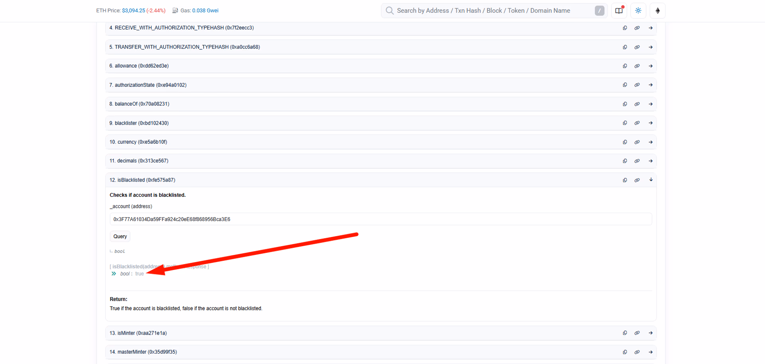Expand the balanceOf method row
This screenshot has height=364, width=765.
[651, 104]
